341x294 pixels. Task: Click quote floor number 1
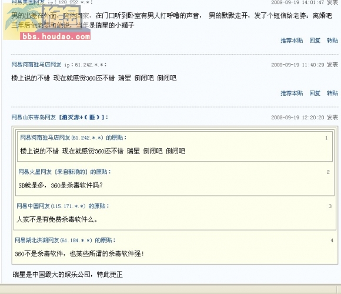(x=326, y=138)
